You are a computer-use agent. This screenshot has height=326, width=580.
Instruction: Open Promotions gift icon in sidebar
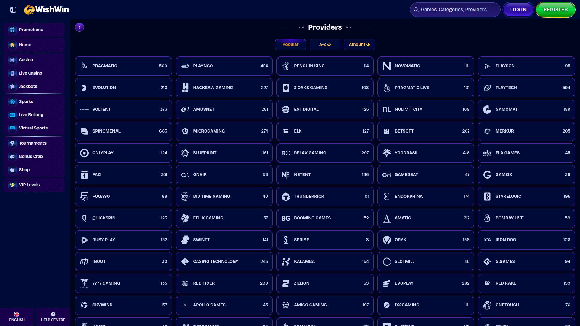click(12, 30)
